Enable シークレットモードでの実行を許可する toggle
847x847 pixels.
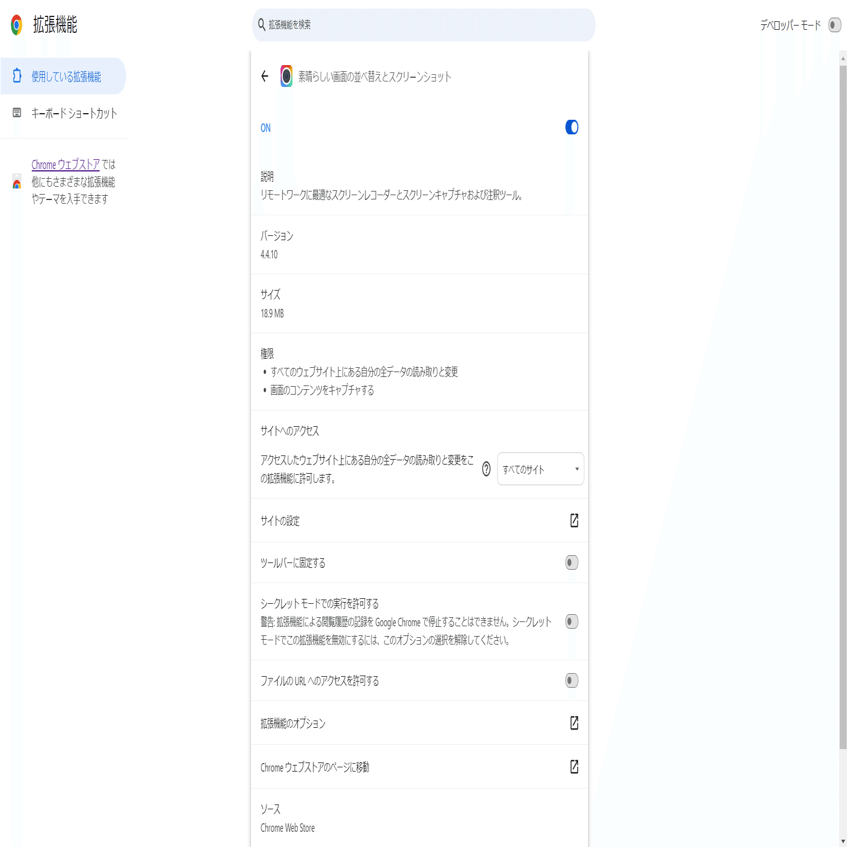coord(572,621)
